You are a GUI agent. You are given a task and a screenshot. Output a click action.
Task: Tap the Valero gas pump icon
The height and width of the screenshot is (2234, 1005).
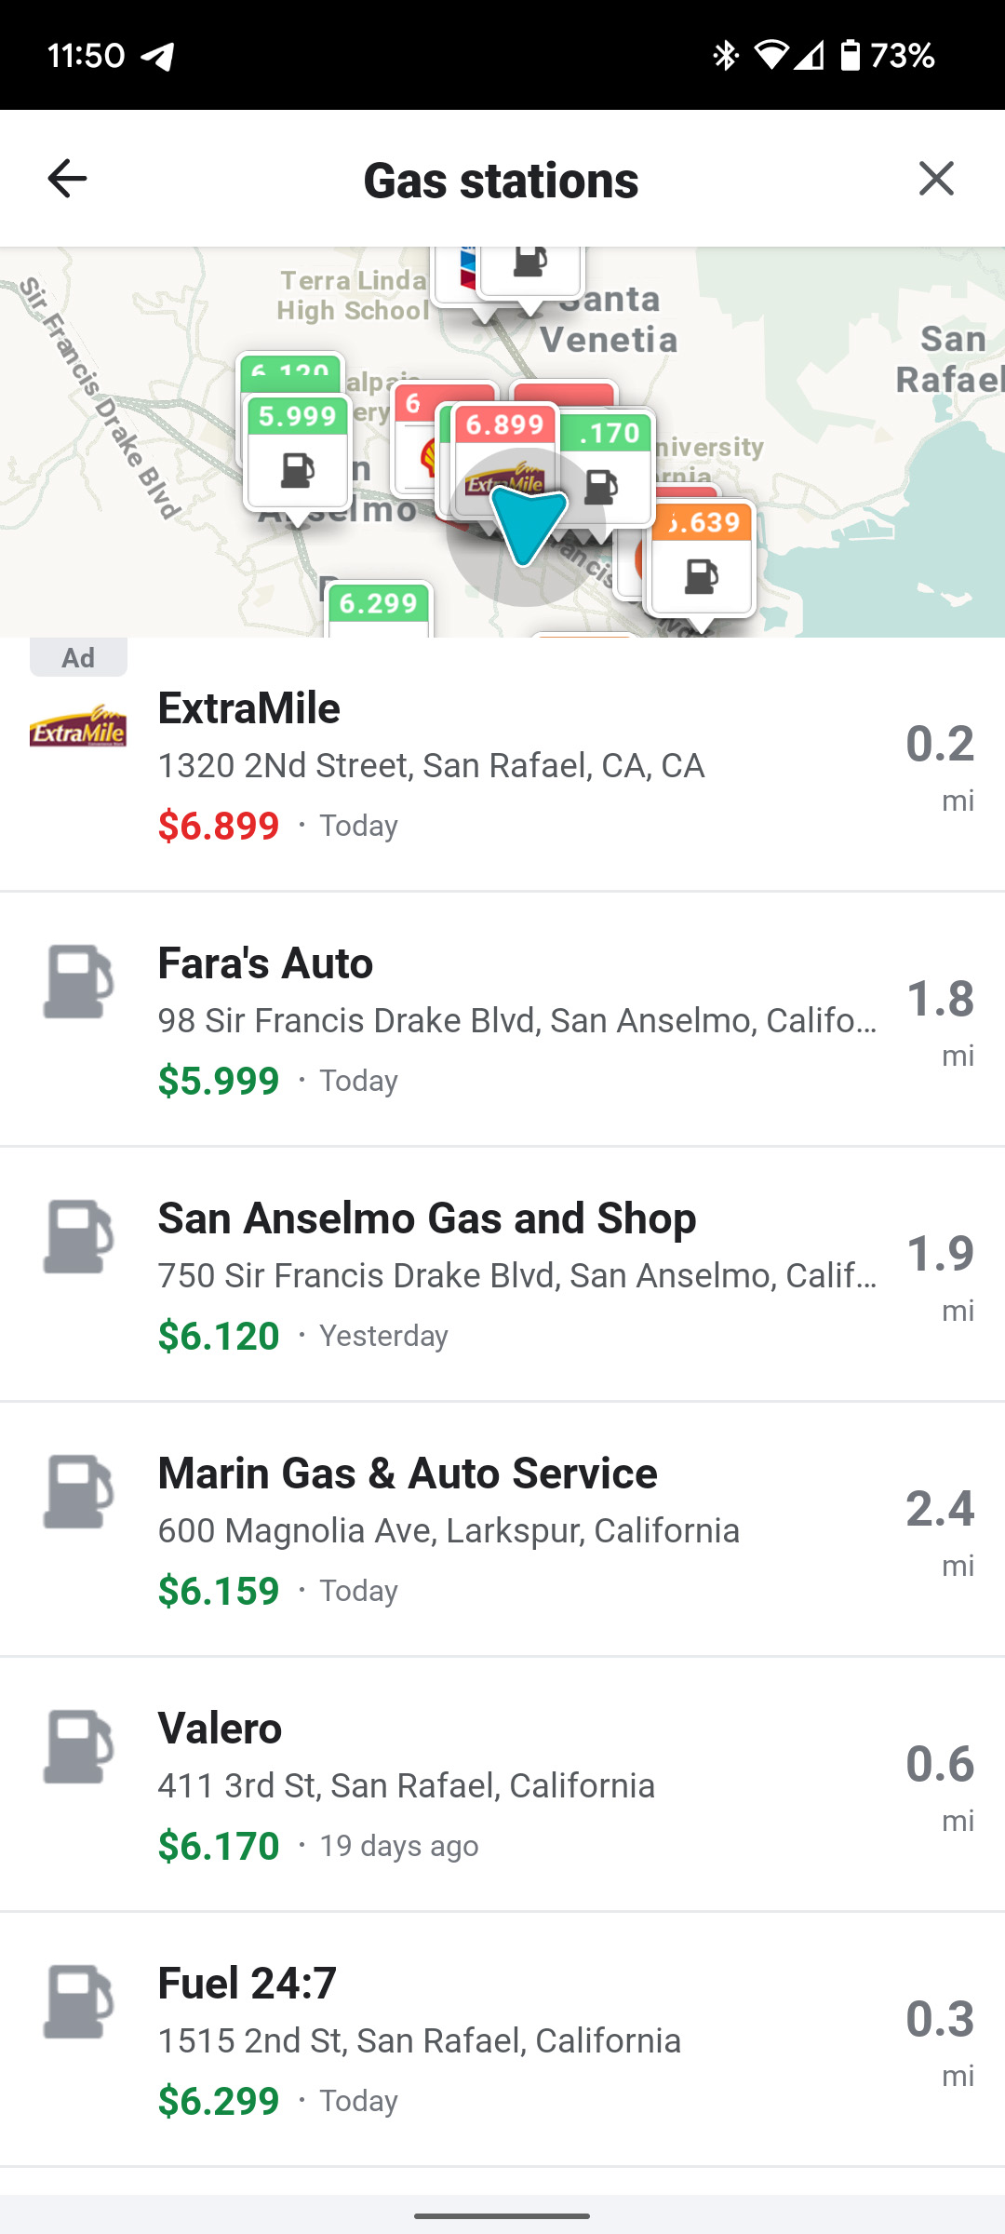[78, 1746]
